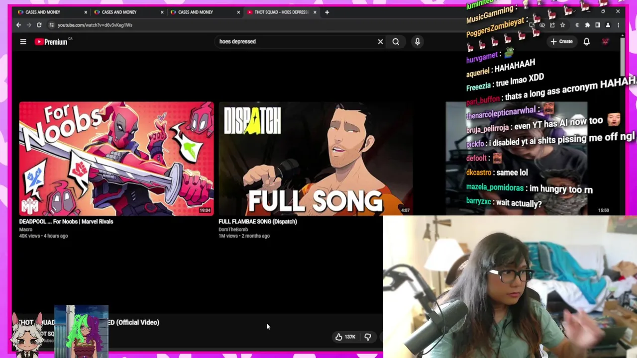Image resolution: width=637 pixels, height=358 pixels.
Task: Toggle the browser side panel icon
Action: (x=598, y=25)
